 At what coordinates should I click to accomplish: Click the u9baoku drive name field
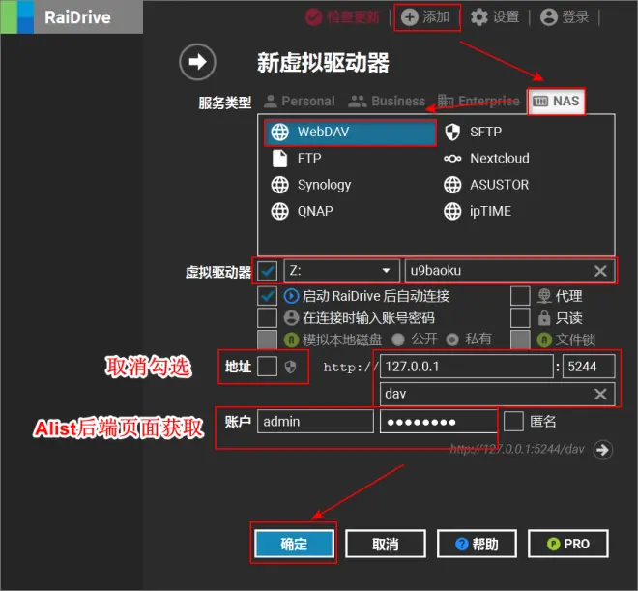point(509,271)
